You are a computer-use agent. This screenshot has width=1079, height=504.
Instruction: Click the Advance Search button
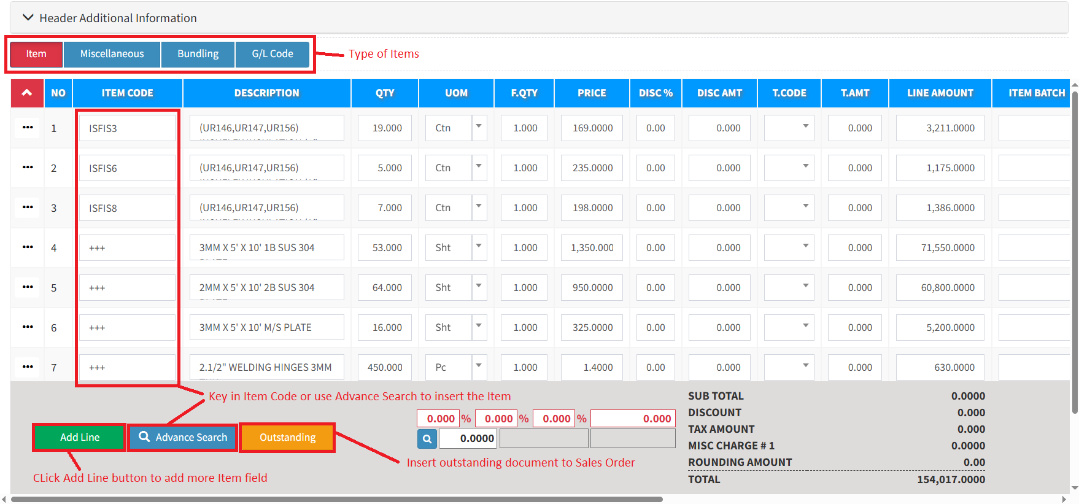183,437
